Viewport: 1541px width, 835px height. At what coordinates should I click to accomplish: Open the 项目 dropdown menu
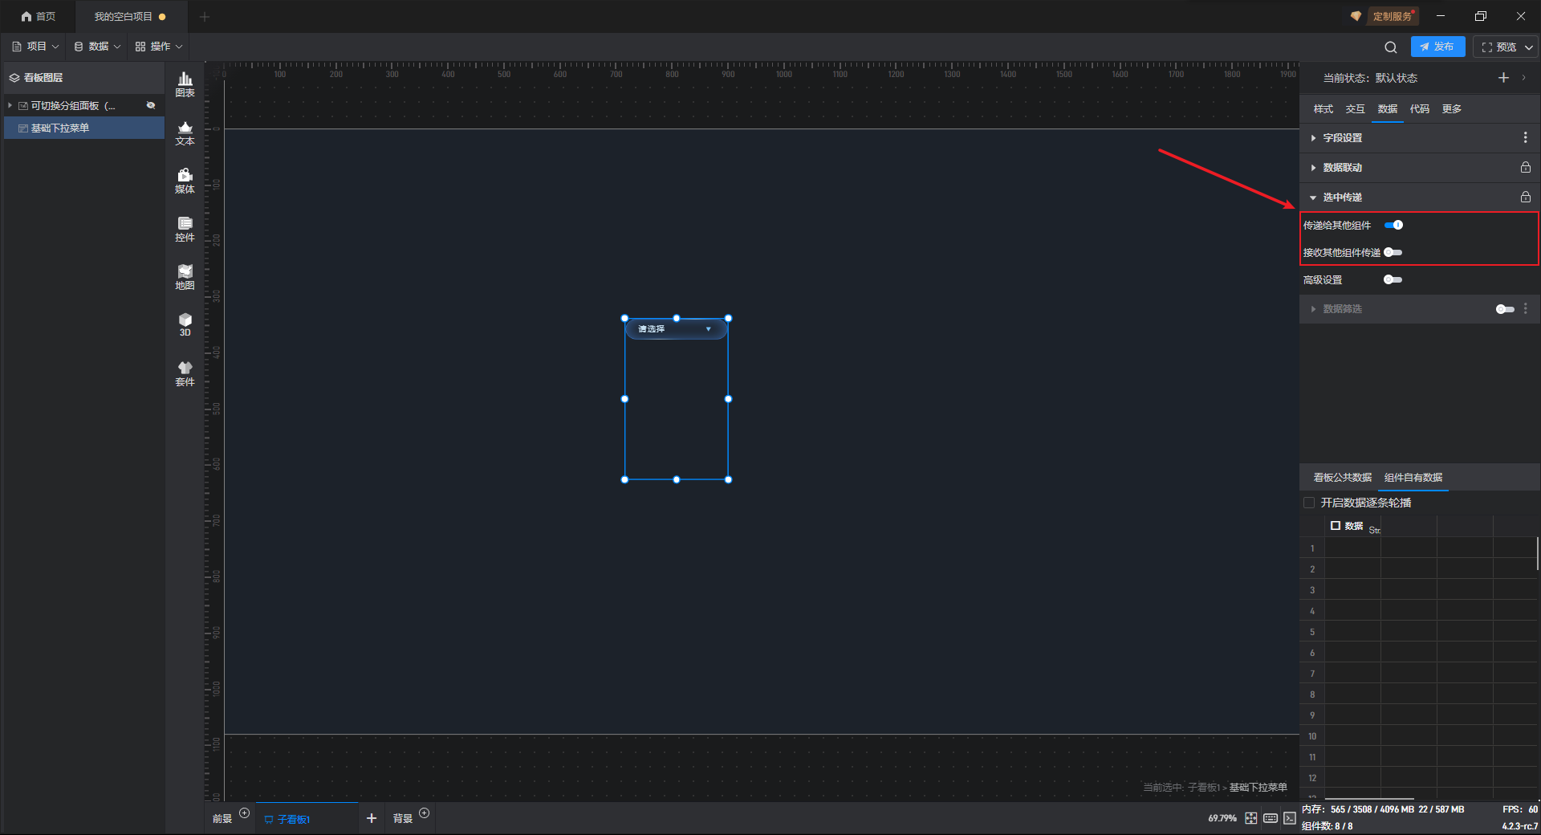[x=35, y=47]
